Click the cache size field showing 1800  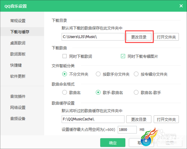tap(127, 130)
